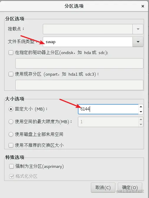The image size is (149, 198).
Task: Select the maximum space limit (MB) radio button
Action: (11, 122)
